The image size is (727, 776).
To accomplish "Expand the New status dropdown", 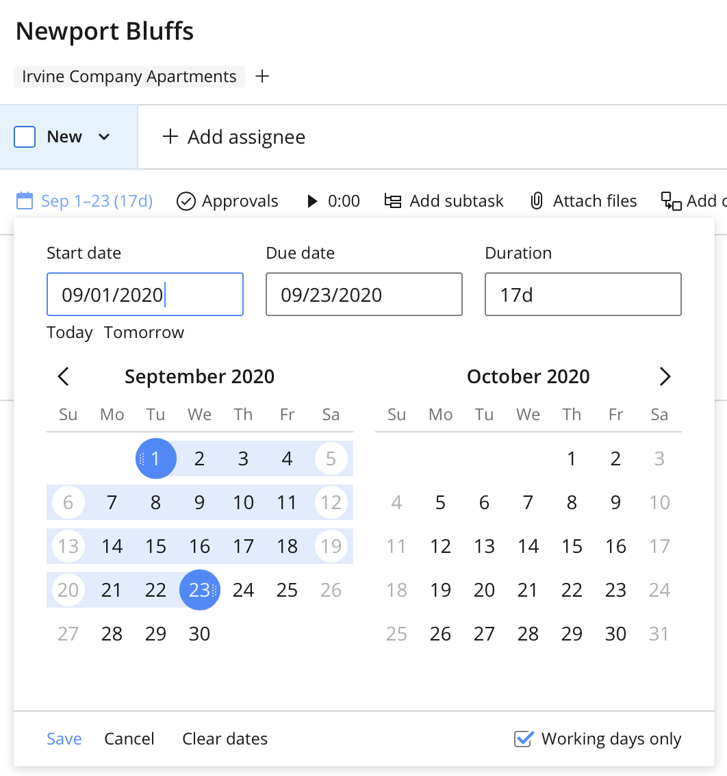I will click(x=104, y=137).
